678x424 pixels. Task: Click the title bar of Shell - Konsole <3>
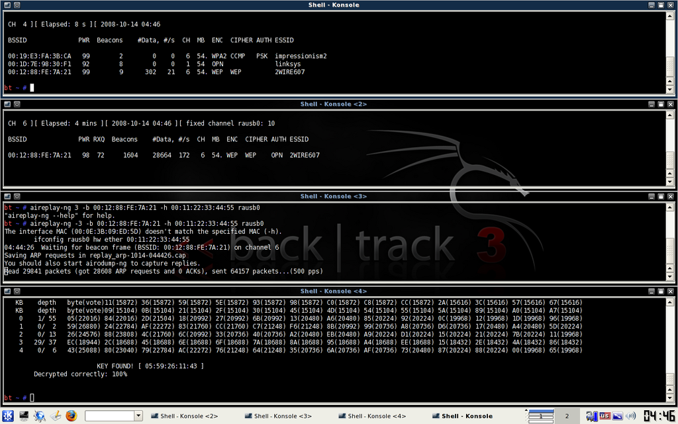pyautogui.click(x=334, y=196)
